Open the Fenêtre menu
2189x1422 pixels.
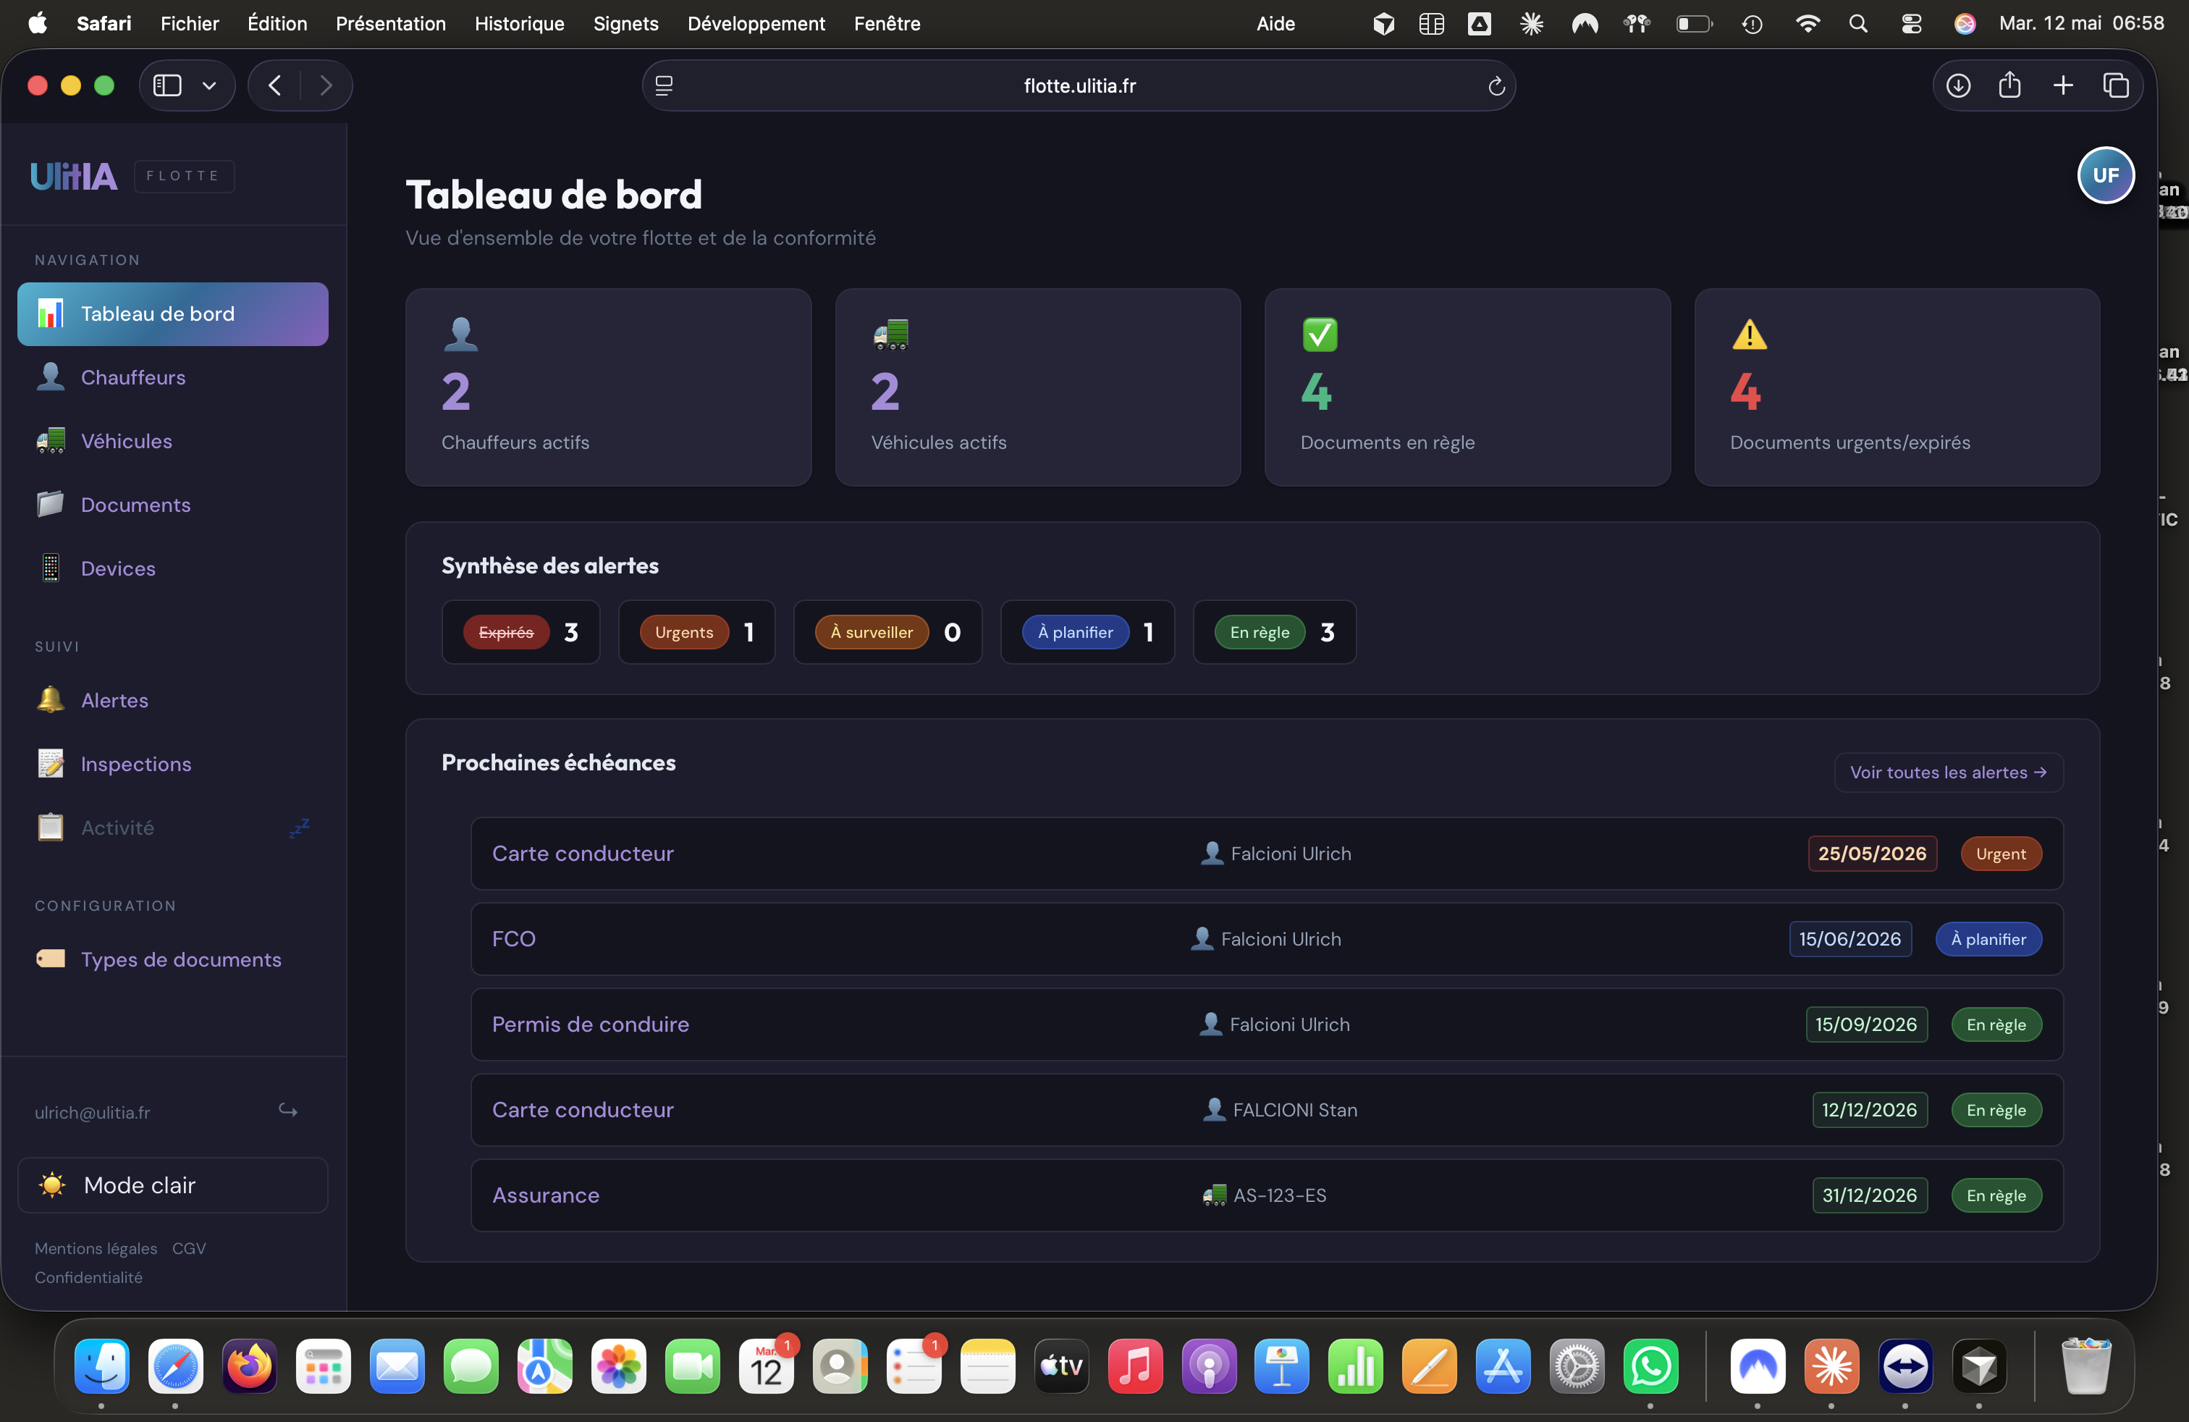[887, 24]
